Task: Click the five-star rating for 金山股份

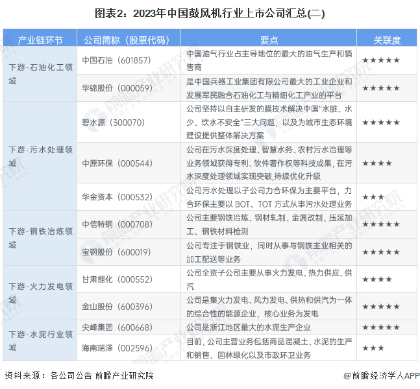Action: coord(381,307)
